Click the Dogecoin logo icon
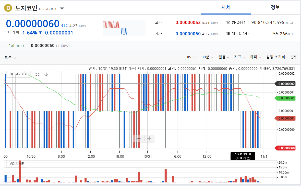The height and width of the screenshot is (186, 301). (8, 8)
